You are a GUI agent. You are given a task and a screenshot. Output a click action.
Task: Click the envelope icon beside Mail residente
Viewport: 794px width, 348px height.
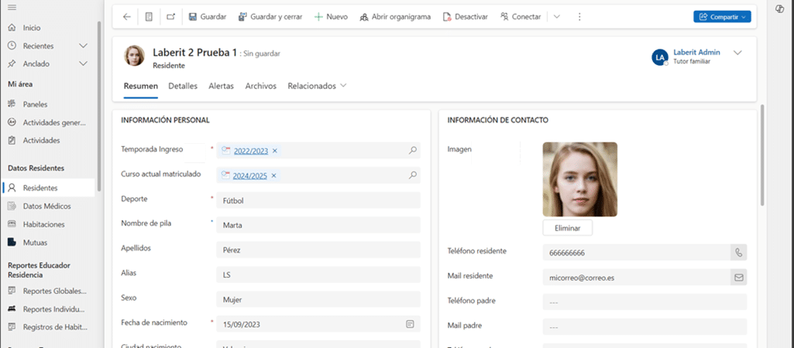739,276
